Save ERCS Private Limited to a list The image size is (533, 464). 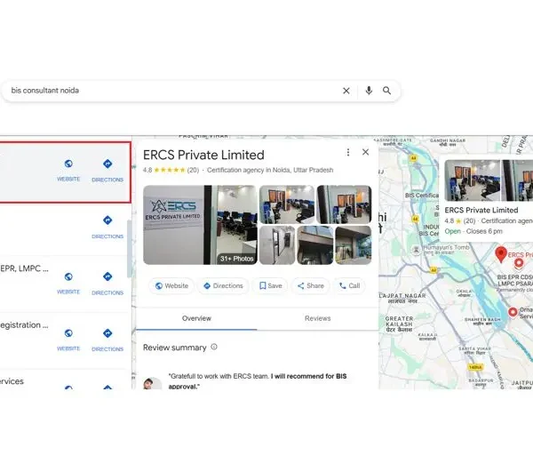[271, 285]
